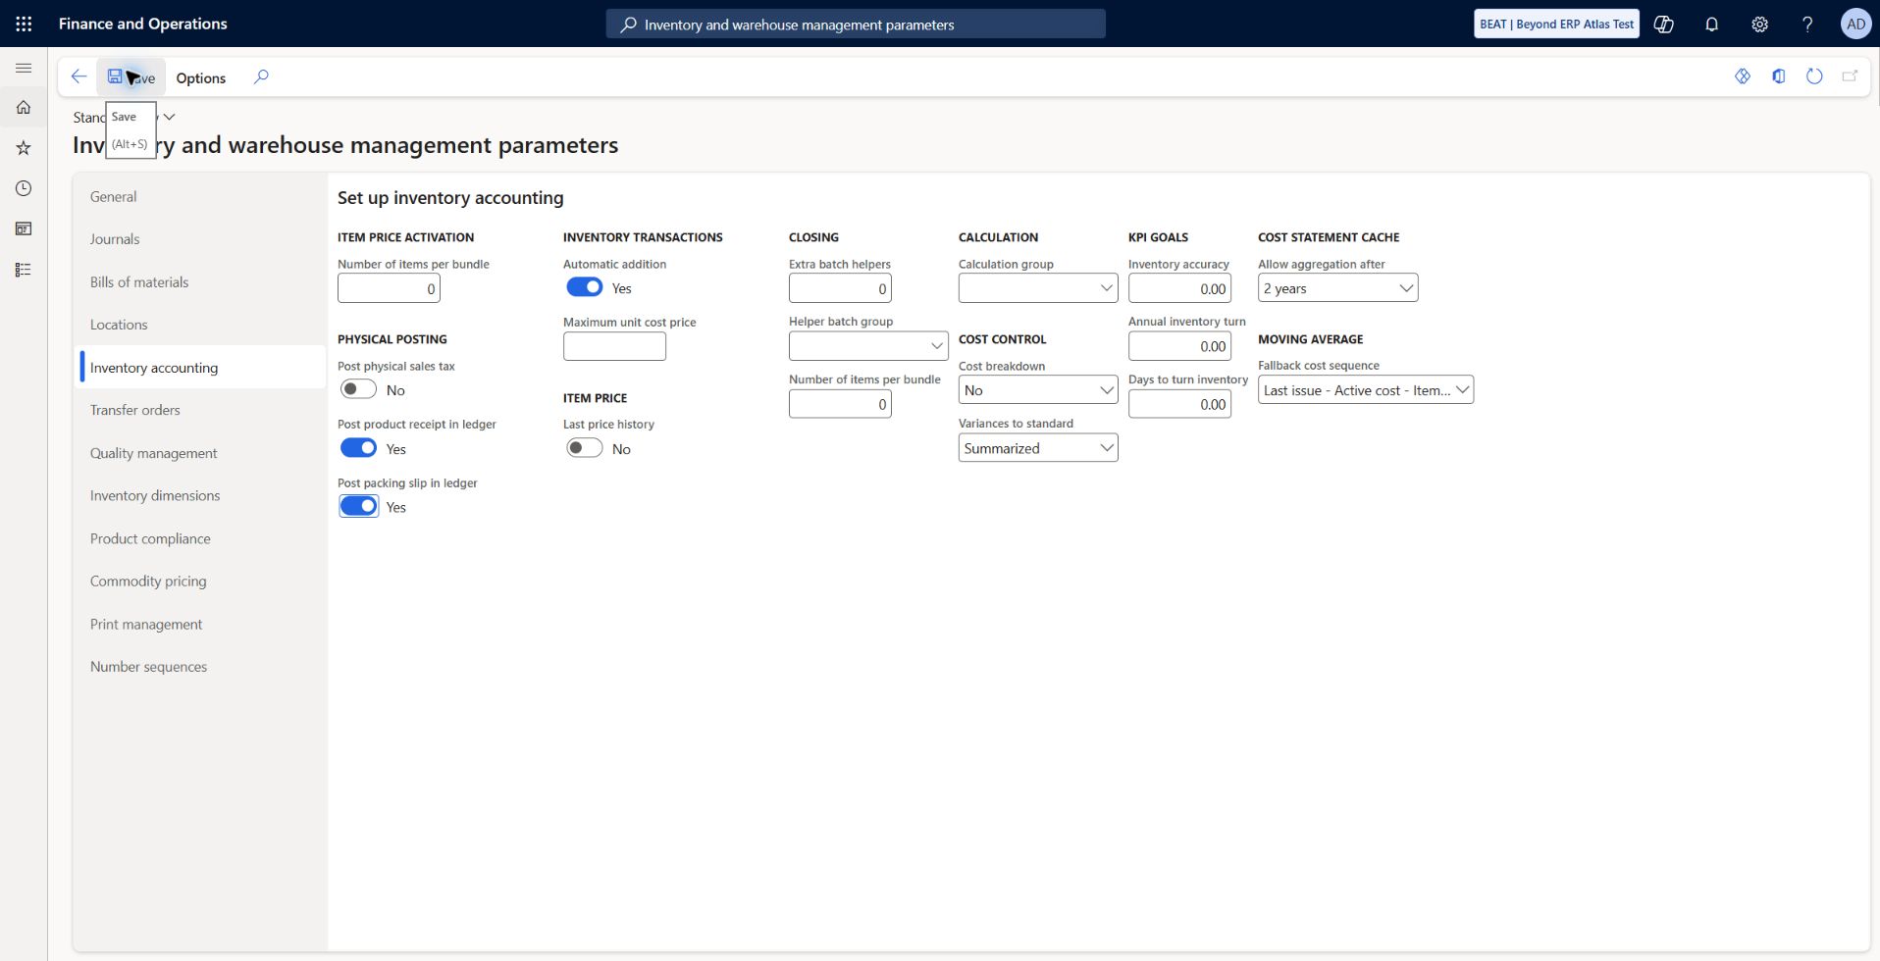Open the Copilot icon in the header
The width and height of the screenshot is (1880, 961).
click(1664, 24)
